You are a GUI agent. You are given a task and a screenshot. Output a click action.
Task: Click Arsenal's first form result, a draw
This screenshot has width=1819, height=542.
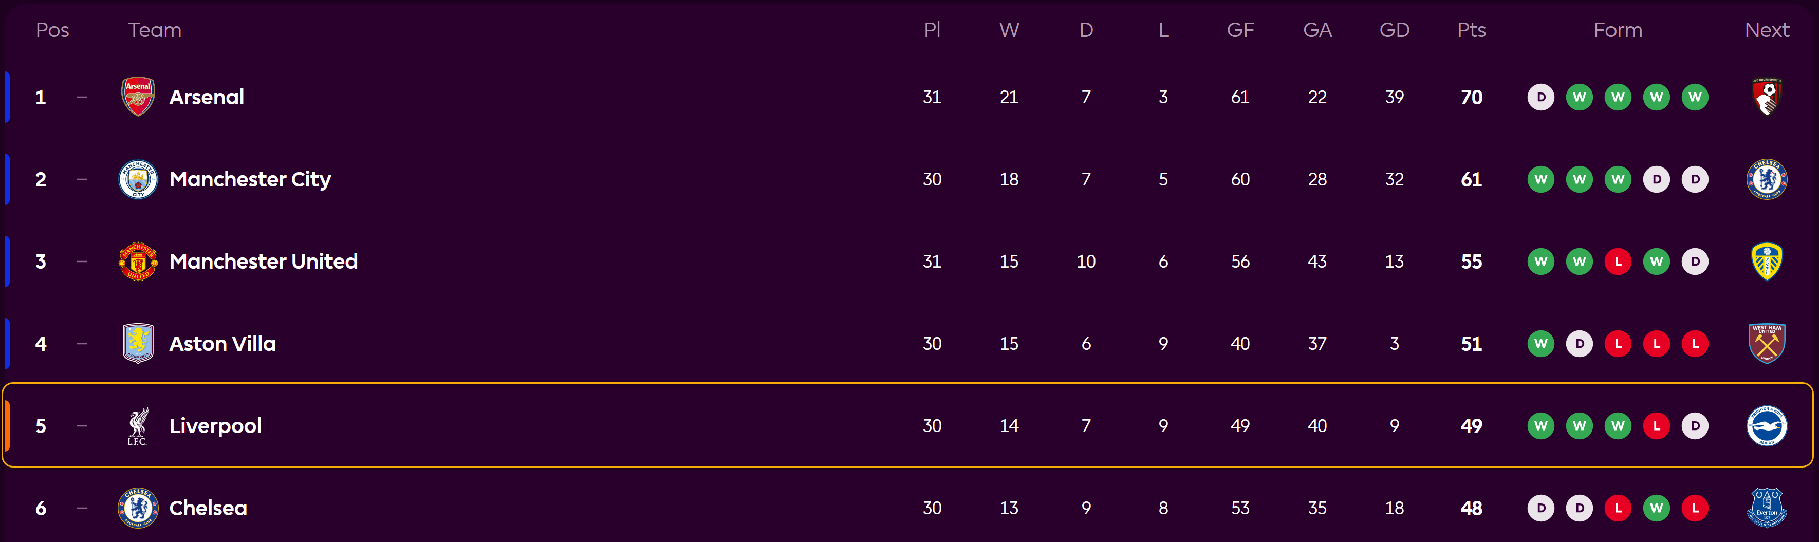click(x=1541, y=97)
